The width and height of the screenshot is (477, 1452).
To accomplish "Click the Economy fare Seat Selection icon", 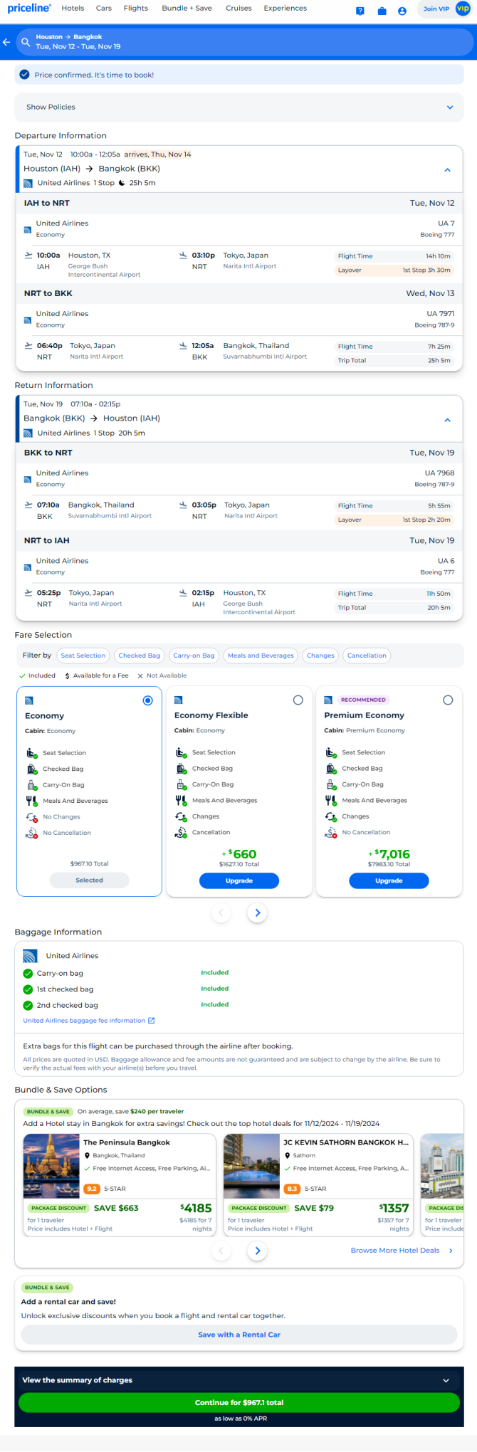I will coord(32,753).
